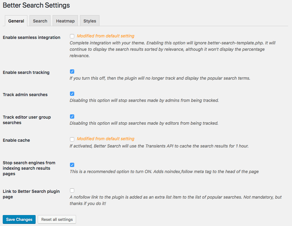292x226 pixels.
Task: Open the Styles tab
Action: point(90,21)
